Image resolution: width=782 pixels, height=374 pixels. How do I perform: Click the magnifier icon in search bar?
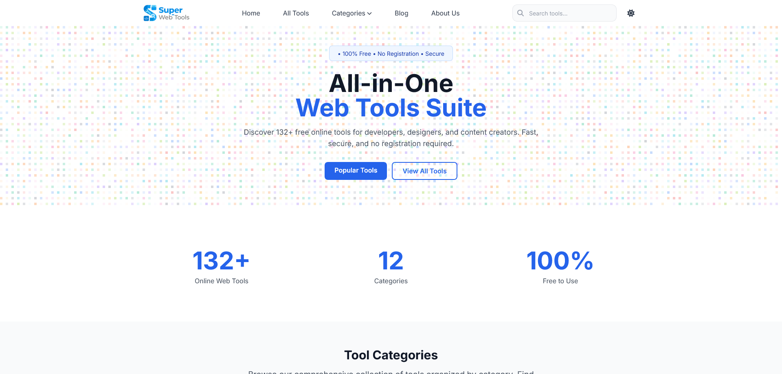tap(521, 13)
